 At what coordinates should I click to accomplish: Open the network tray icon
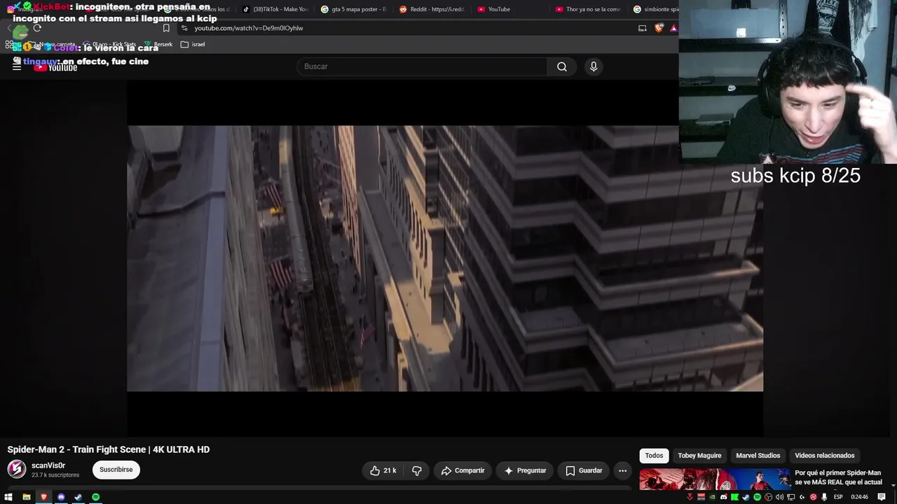click(x=790, y=497)
